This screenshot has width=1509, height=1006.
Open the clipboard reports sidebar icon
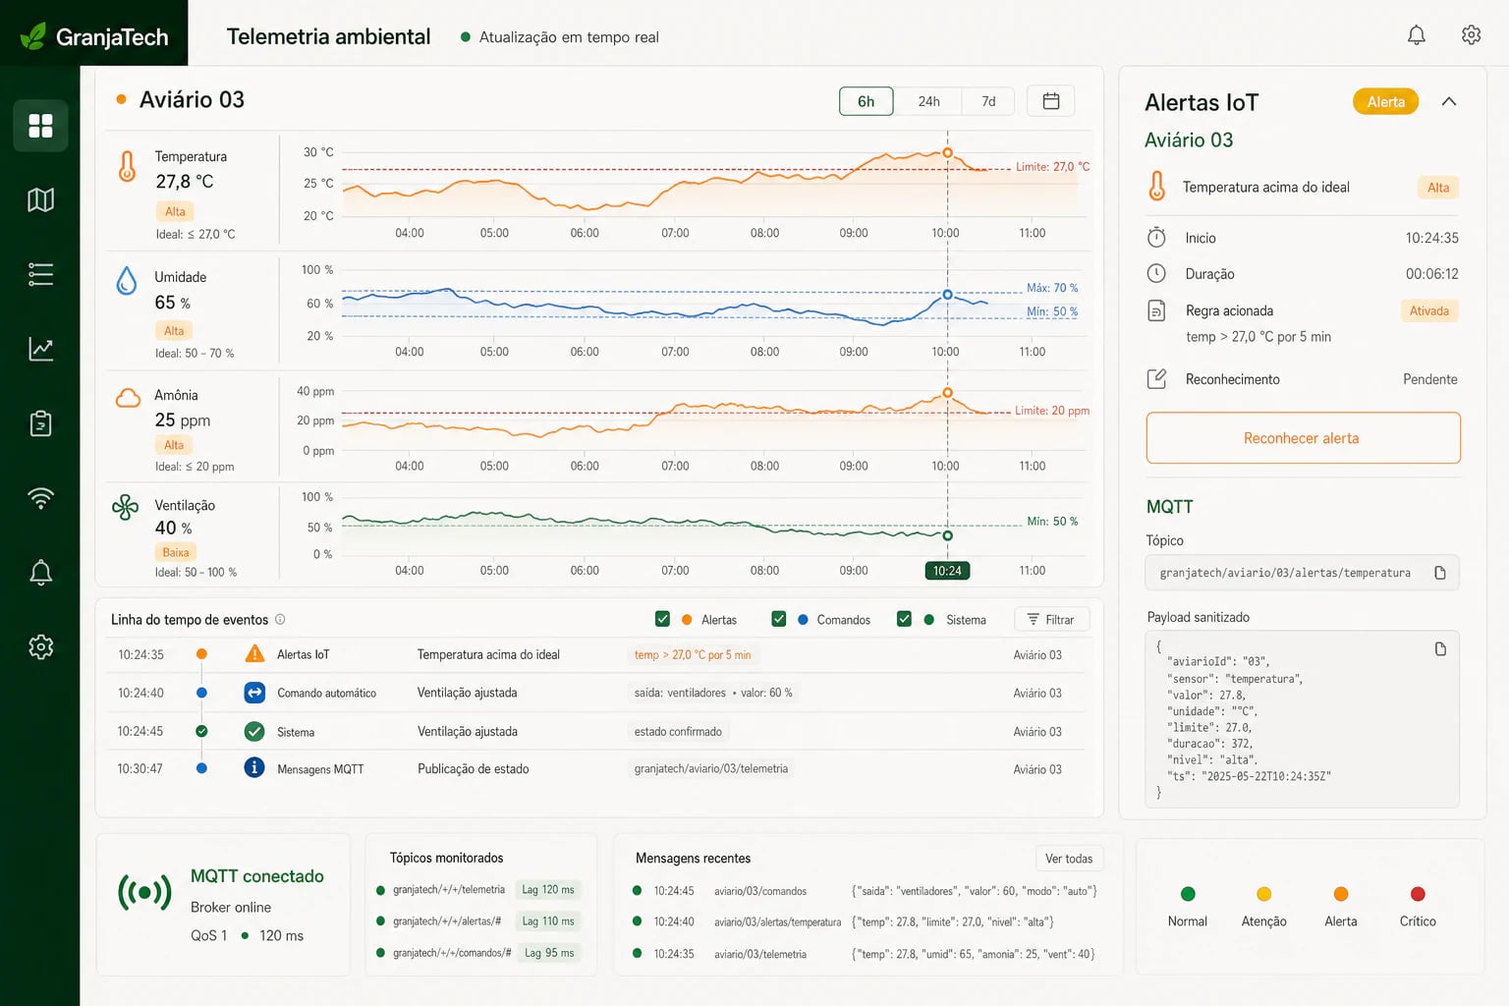click(40, 423)
